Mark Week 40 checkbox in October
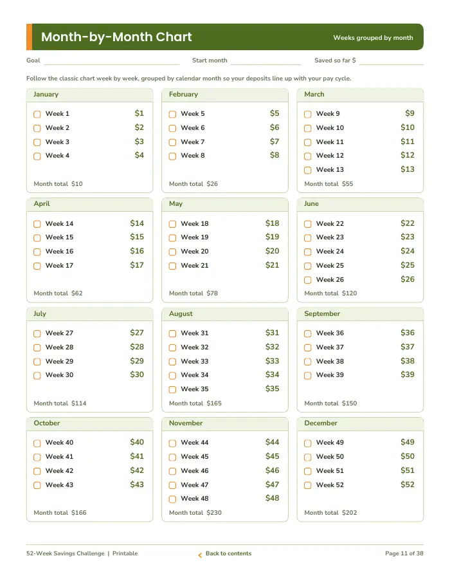The width and height of the screenshot is (450, 583). (x=37, y=443)
